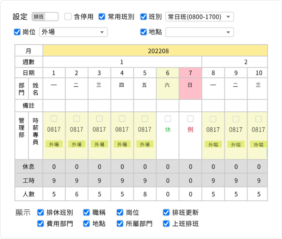Click the 外場 tag on date 9

pyautogui.click(x=236, y=144)
